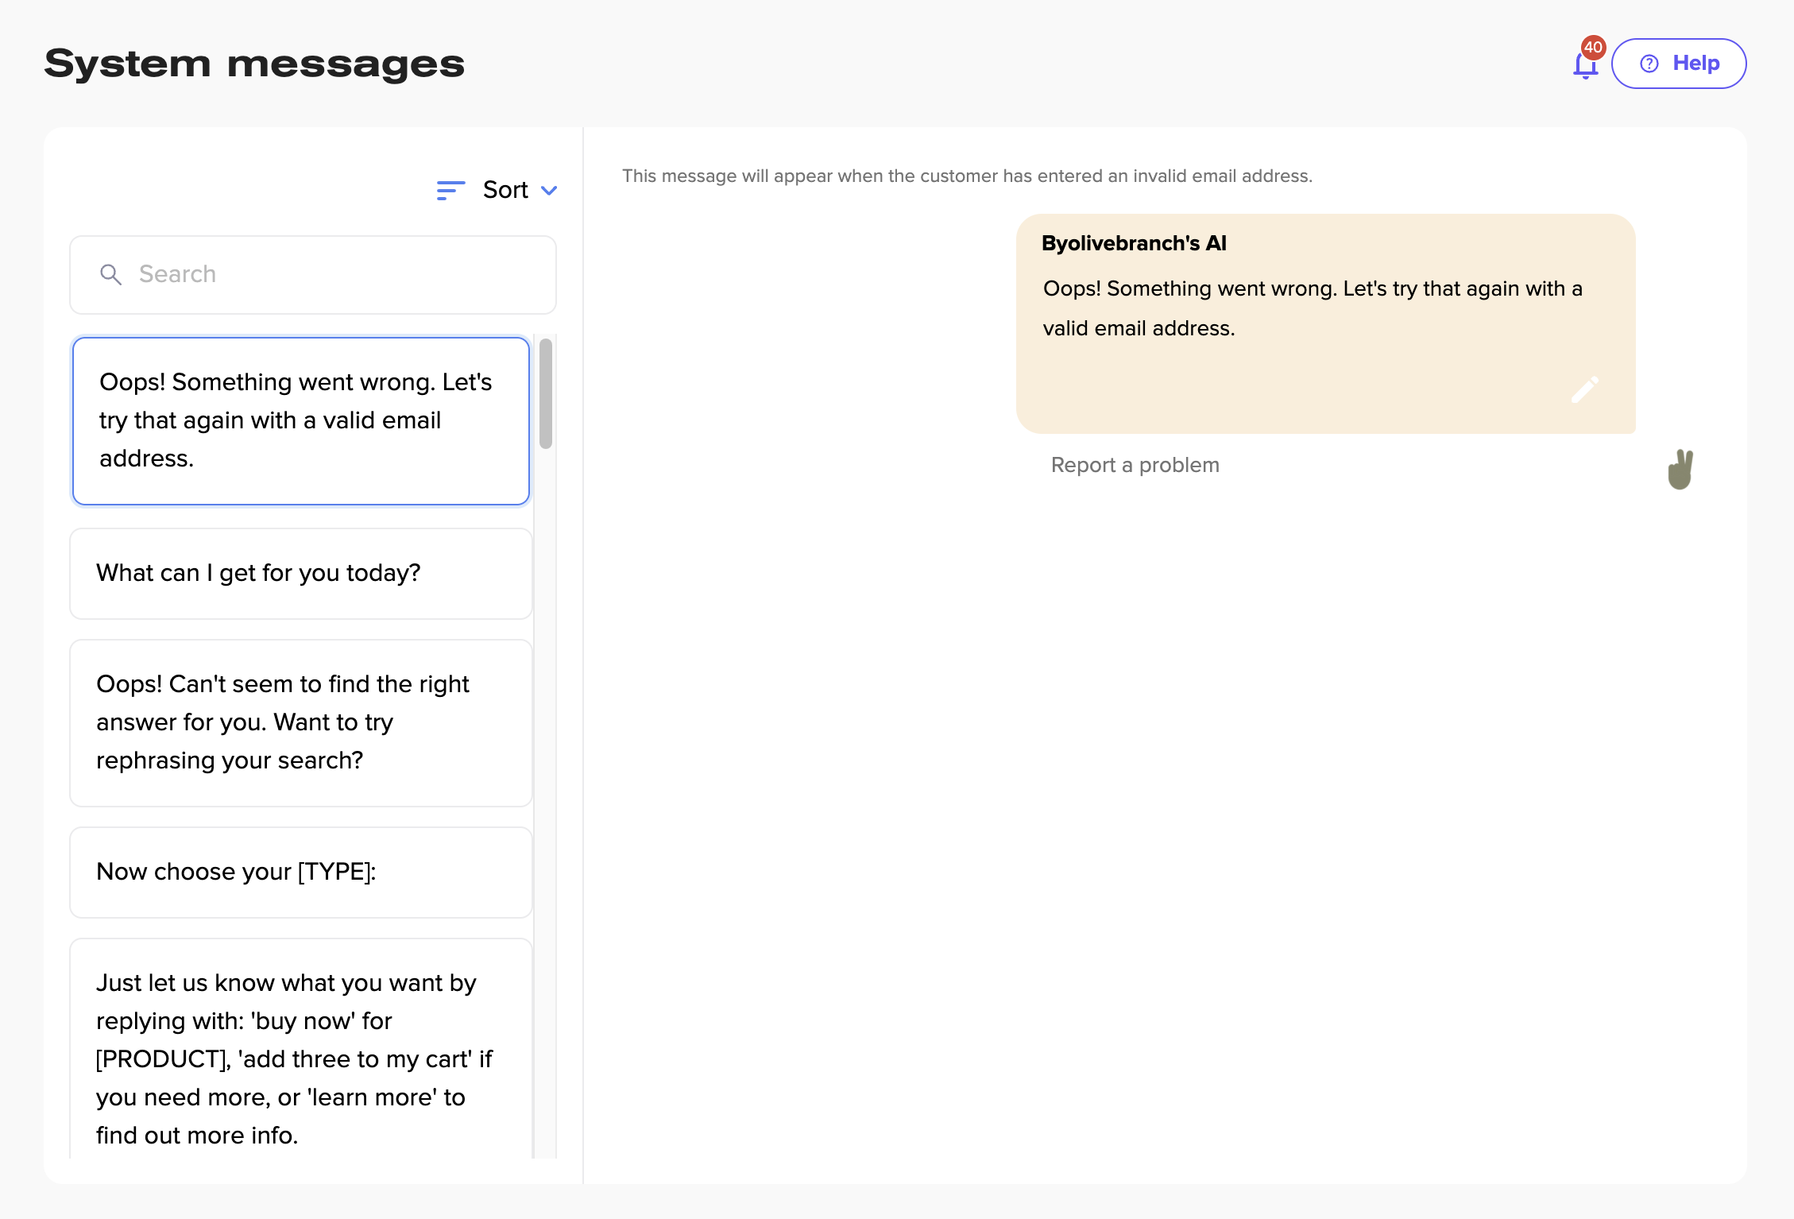Image resolution: width=1794 pixels, height=1219 pixels.
Task: Select the 'What can I get for you today?' message
Action: 300,574
